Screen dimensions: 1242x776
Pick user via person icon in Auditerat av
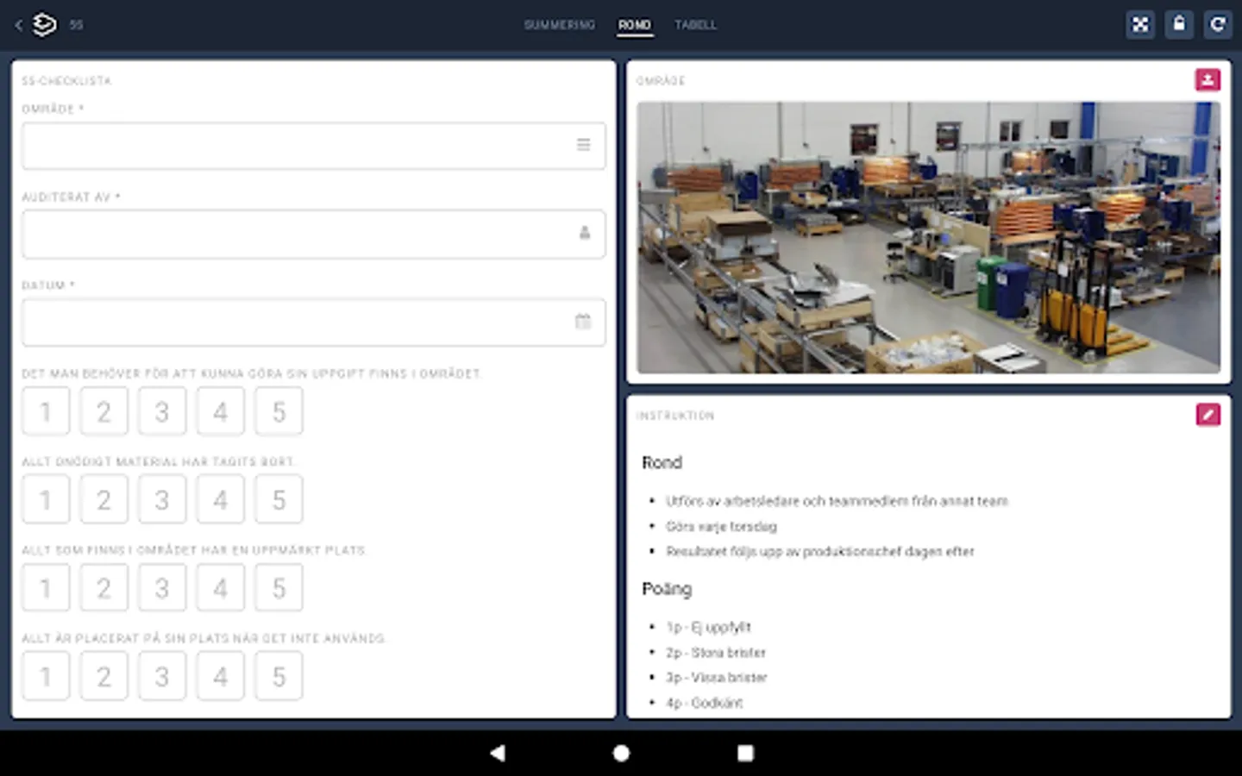click(585, 233)
